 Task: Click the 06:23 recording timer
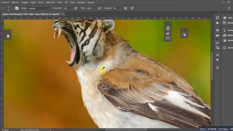coord(202,129)
